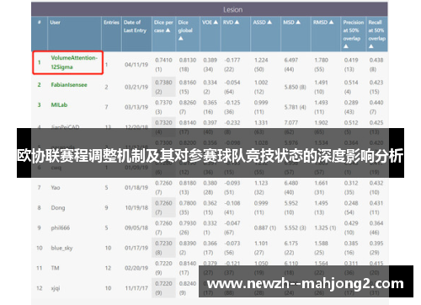Click MSD value 5.781 (4)
The image size is (421, 305).
[x=296, y=107]
